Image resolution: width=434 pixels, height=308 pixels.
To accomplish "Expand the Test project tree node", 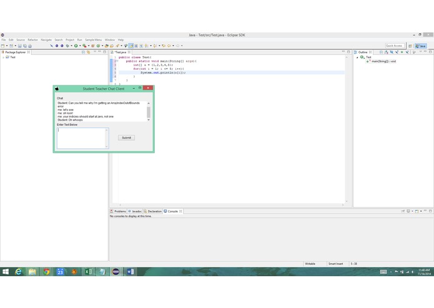I will [x=3, y=57].
